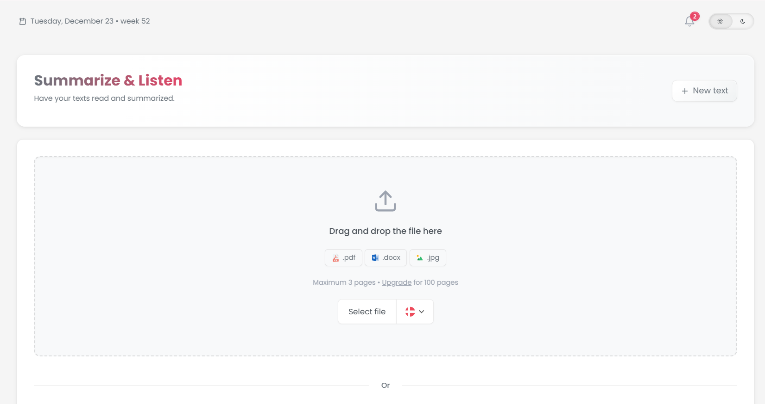Screen dimensions: 765x404
Task: Switch to dark mode moon icon
Action: (743, 21)
